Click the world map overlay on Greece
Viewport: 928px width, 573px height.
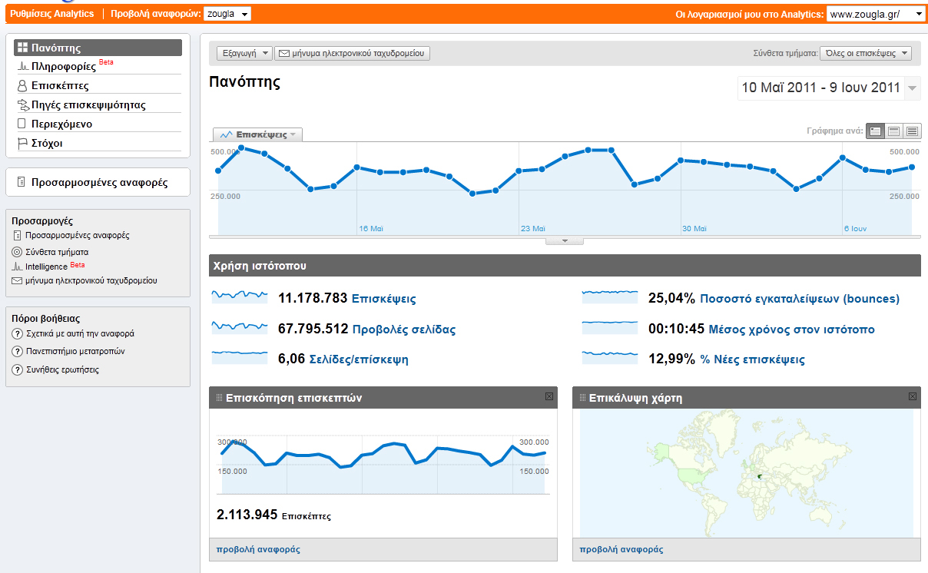[x=759, y=476]
